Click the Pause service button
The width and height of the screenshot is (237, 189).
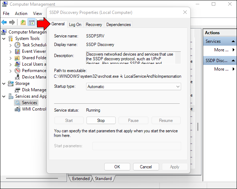(133, 121)
